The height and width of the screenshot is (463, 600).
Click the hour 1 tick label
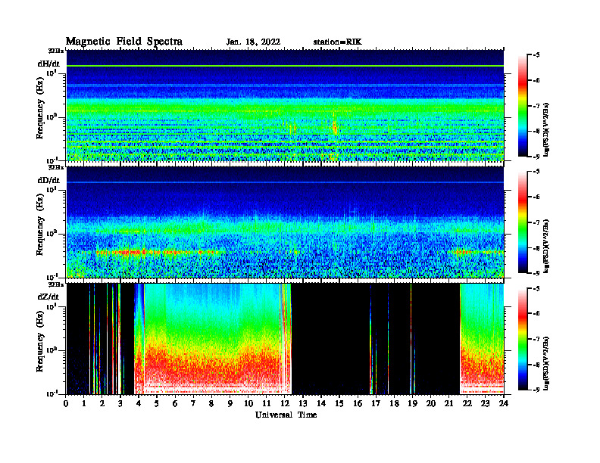click(x=84, y=404)
